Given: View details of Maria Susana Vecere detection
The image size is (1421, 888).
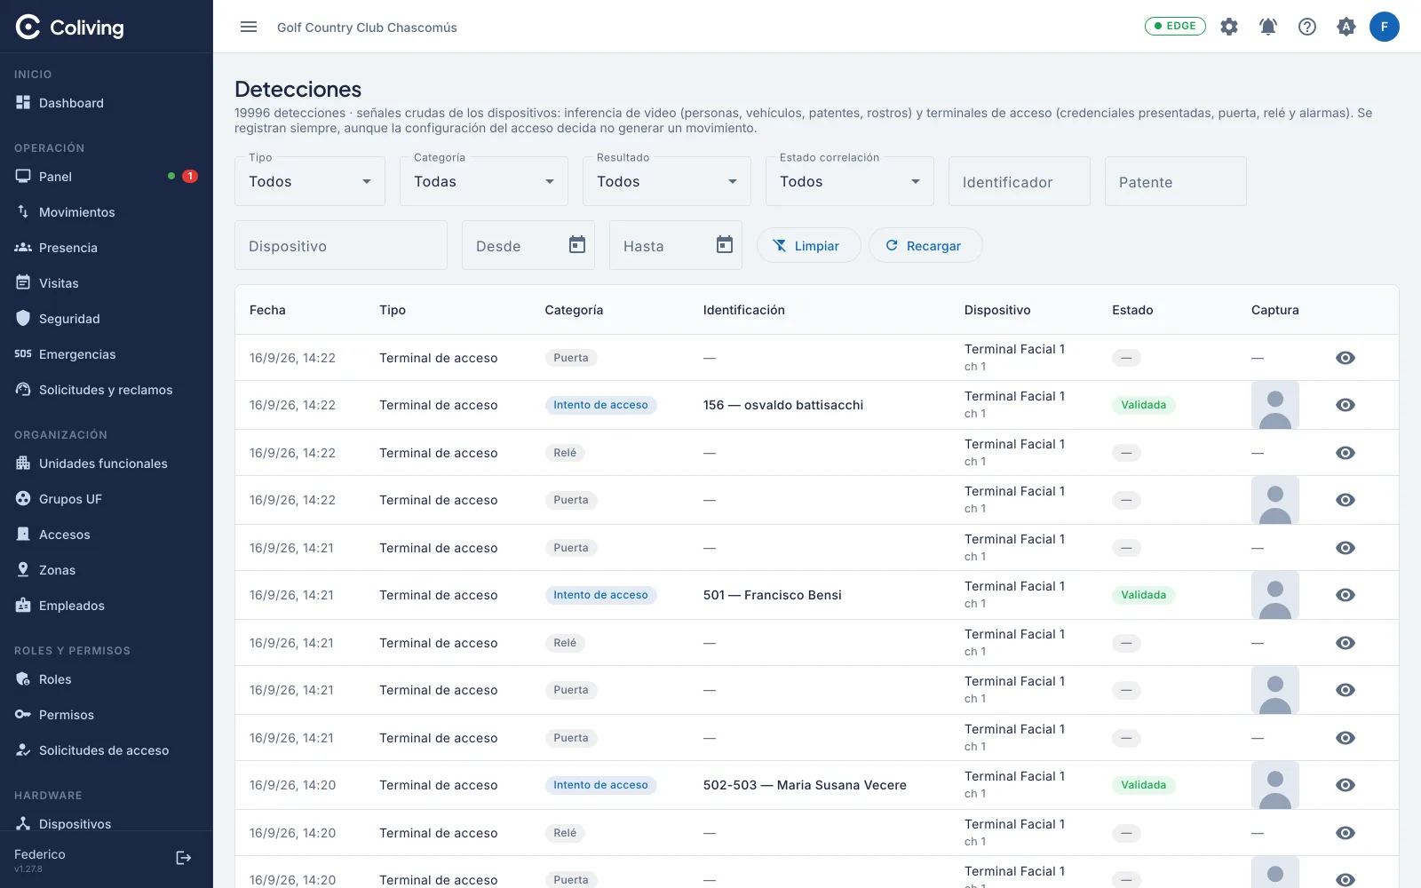Looking at the screenshot, I should [x=1346, y=785].
